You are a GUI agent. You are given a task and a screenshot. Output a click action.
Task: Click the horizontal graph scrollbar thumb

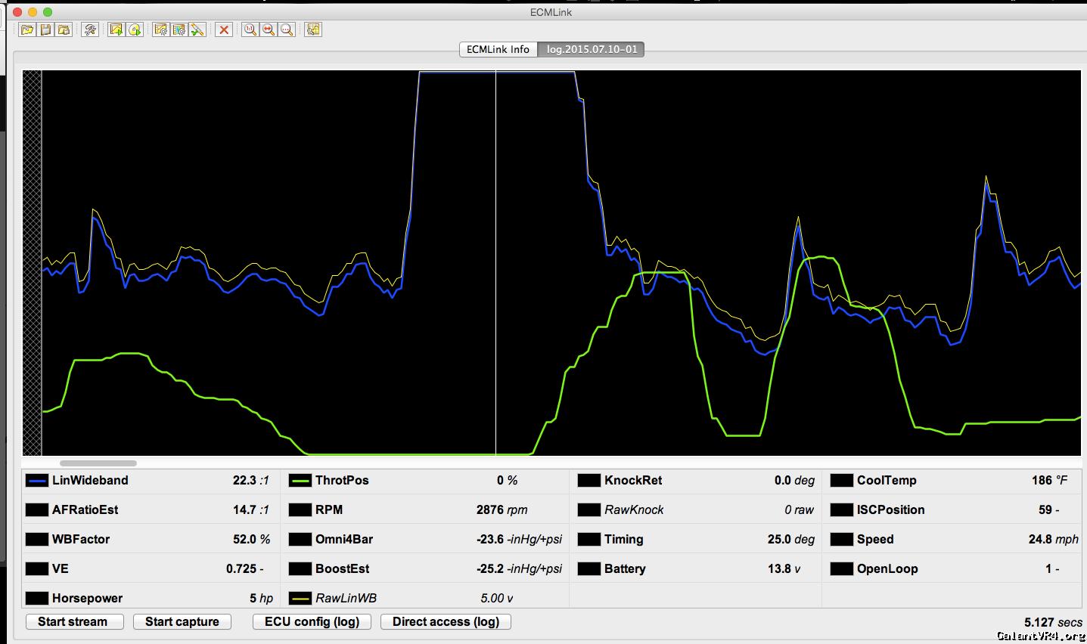coord(98,463)
